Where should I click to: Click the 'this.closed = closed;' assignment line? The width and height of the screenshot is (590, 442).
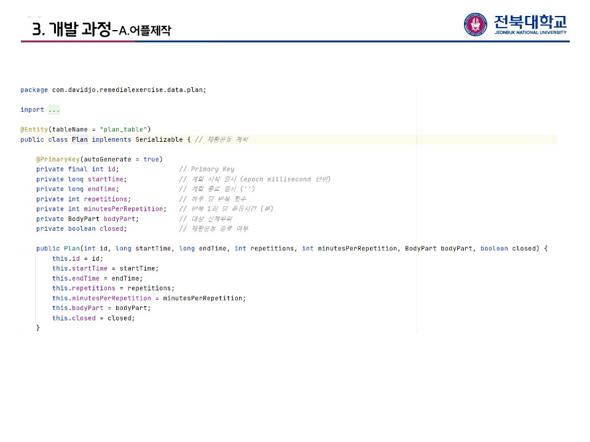(x=93, y=318)
